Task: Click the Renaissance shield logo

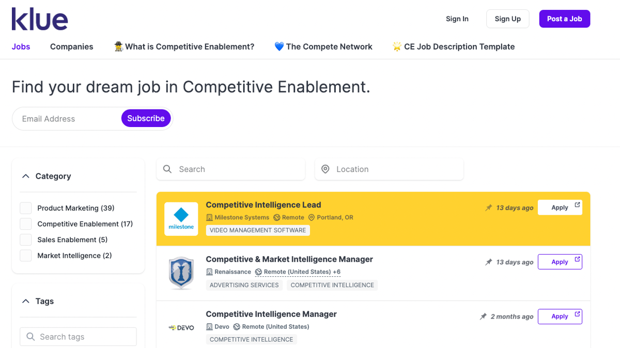Action: pos(181,273)
